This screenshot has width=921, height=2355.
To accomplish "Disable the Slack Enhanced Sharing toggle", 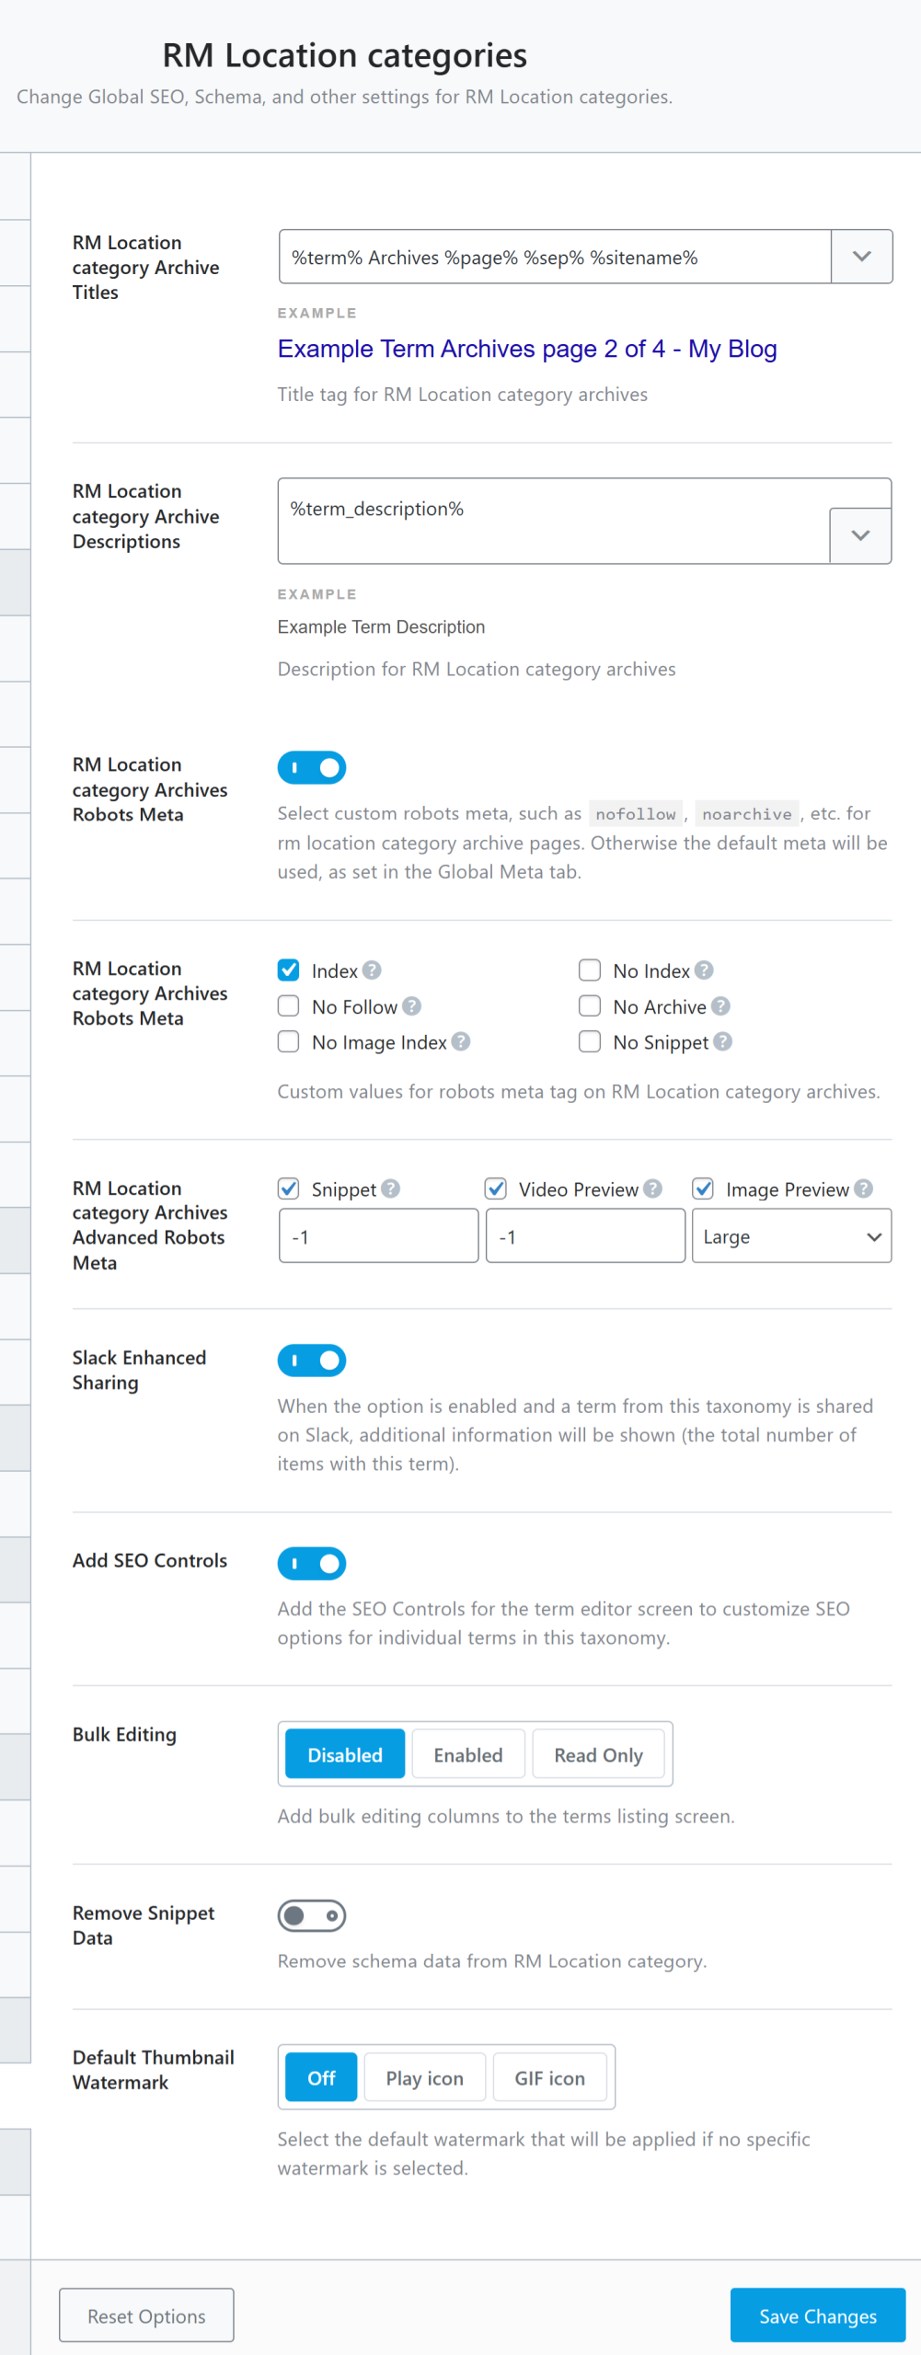I will pos(311,1360).
